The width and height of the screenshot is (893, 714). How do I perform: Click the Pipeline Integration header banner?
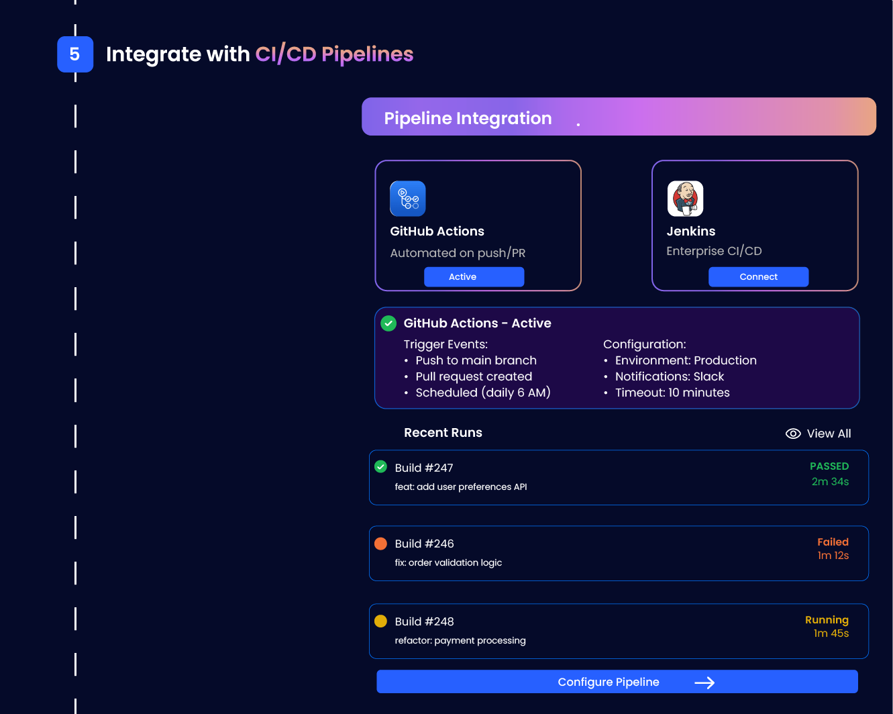(x=619, y=117)
